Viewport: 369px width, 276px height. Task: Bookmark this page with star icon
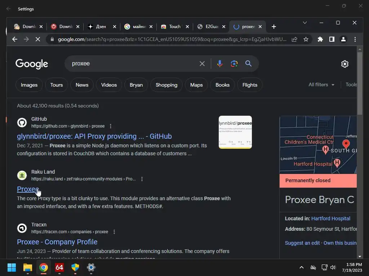click(x=306, y=39)
